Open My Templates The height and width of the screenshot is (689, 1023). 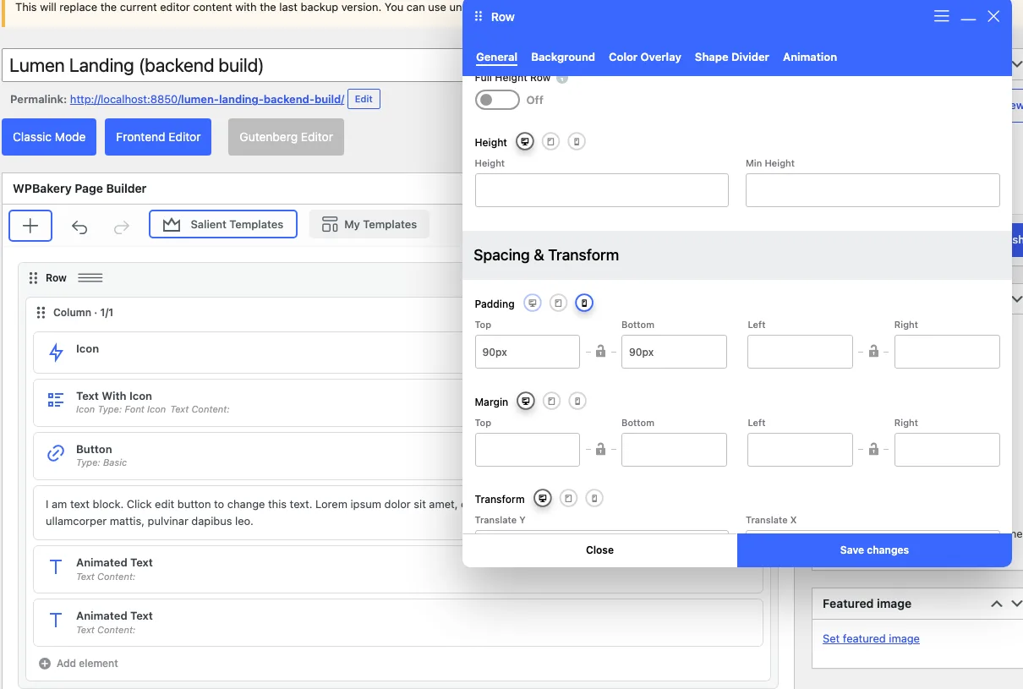(x=369, y=224)
